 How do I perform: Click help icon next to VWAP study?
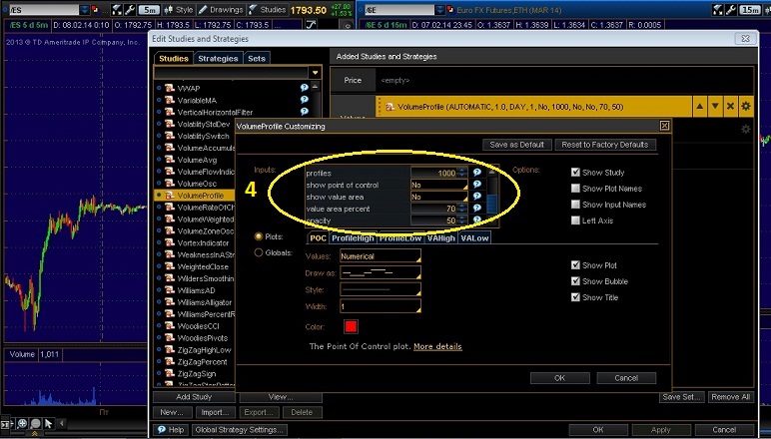click(x=304, y=88)
